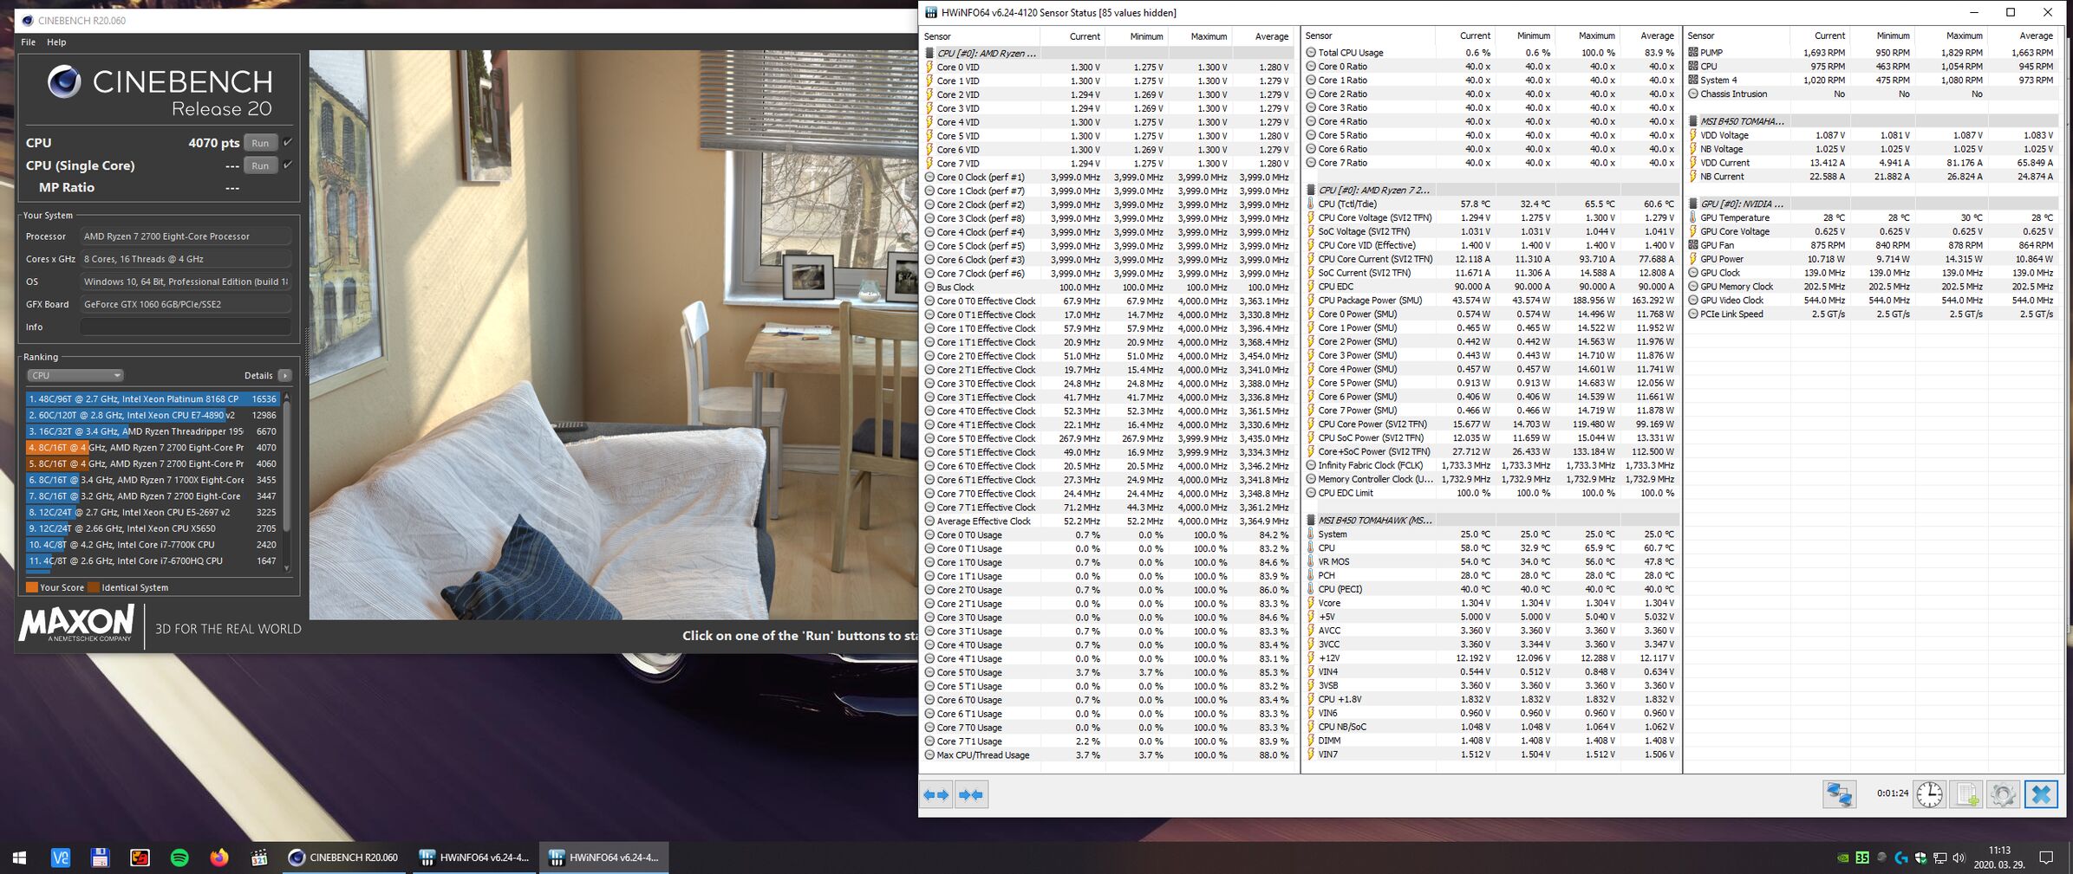The height and width of the screenshot is (874, 2073).
Task: Select the Xeon E7-4890 v2 ranking entry
Action: click(153, 415)
